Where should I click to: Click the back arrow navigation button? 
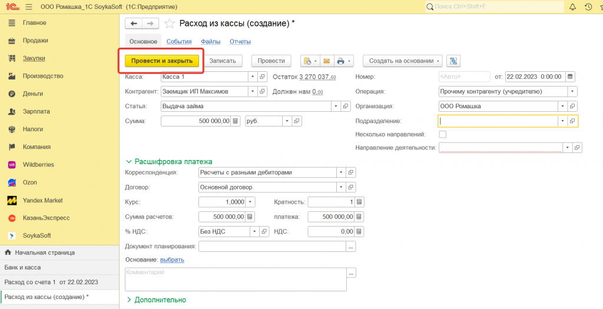click(x=134, y=24)
